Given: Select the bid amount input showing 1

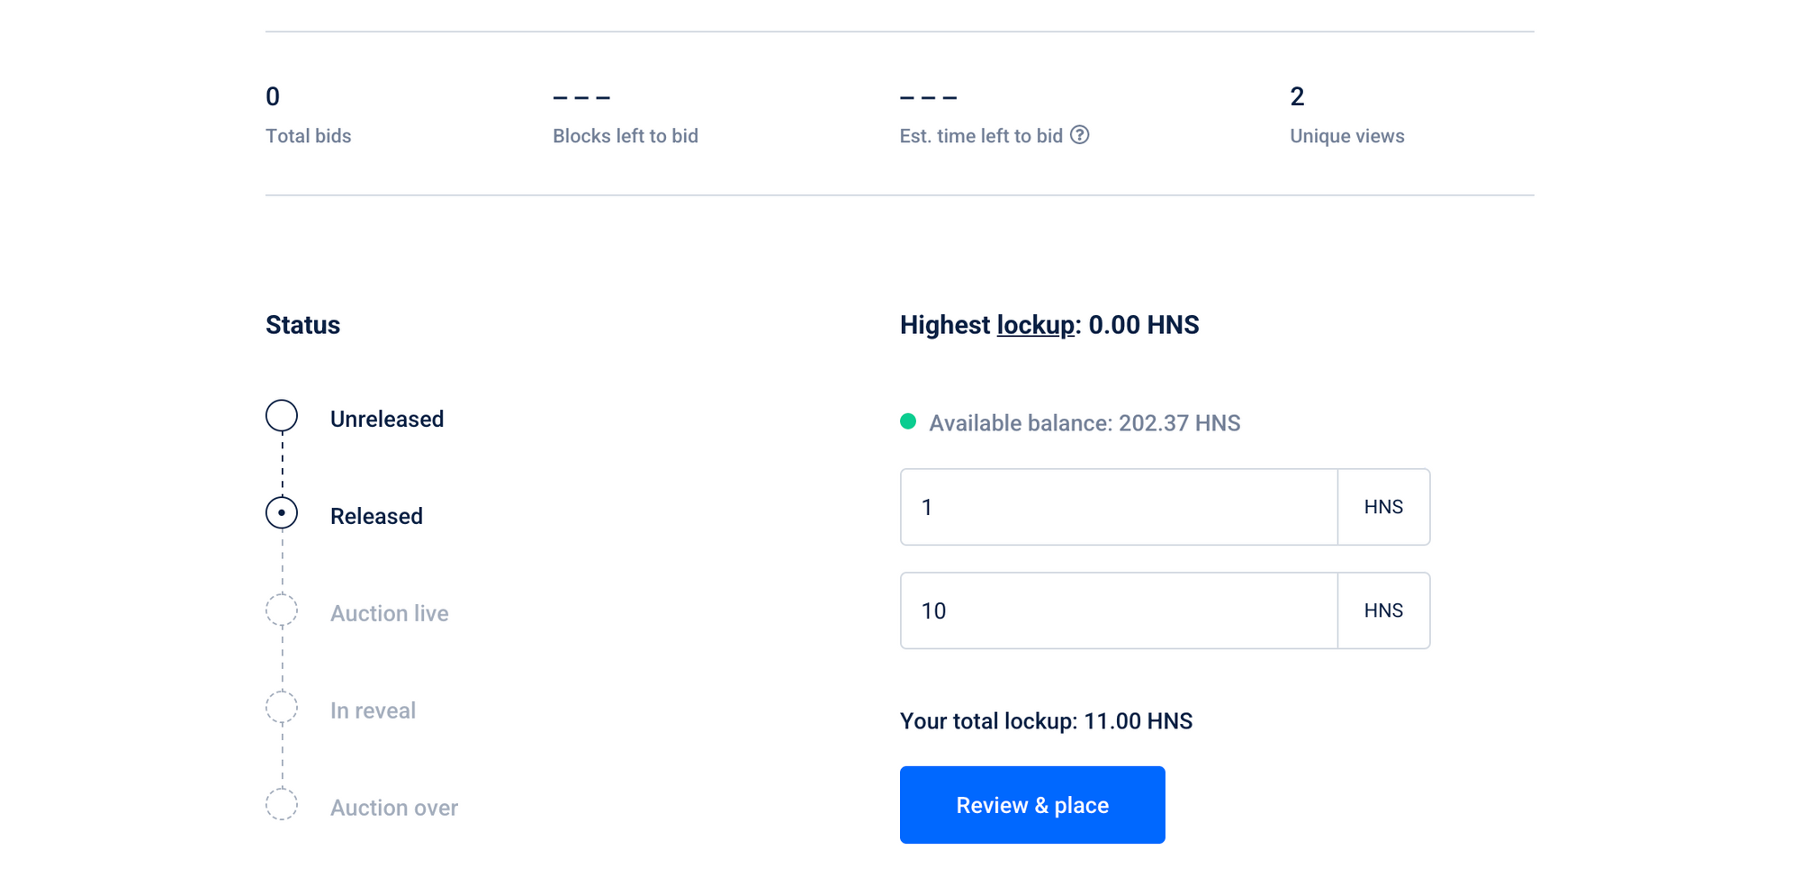Looking at the screenshot, I should point(1116,507).
